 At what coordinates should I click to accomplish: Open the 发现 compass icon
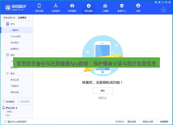click(x=138, y=8)
